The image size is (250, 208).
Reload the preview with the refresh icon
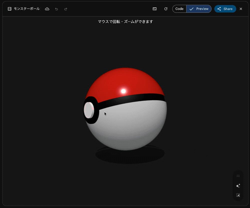(166, 9)
